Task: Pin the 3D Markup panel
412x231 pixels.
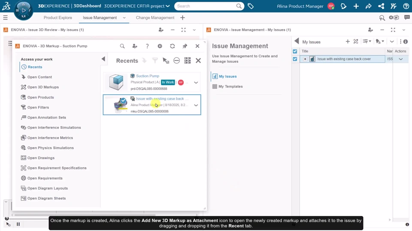Action: (x=185, y=46)
